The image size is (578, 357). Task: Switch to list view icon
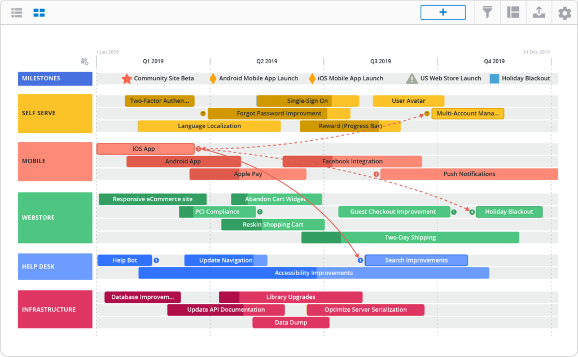17,12
